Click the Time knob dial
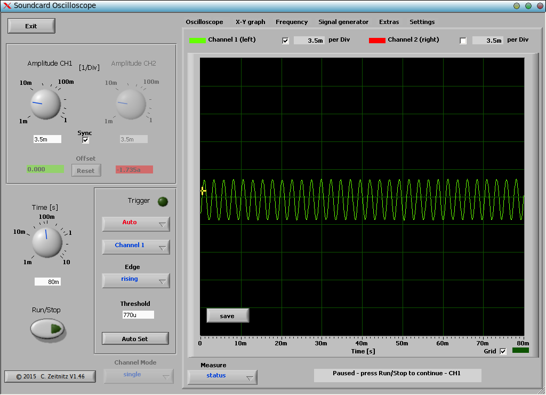546x395 pixels. pyautogui.click(x=47, y=241)
